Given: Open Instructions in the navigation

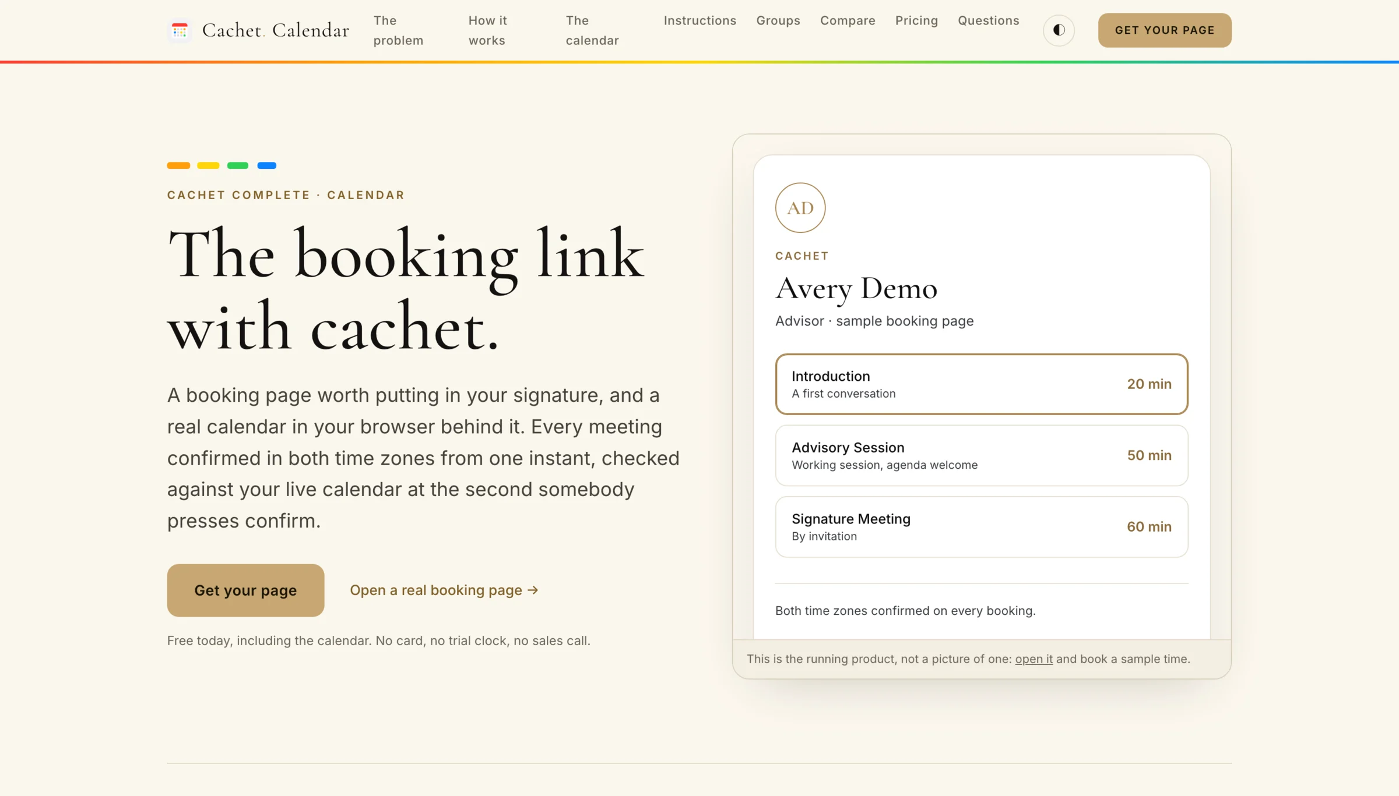Looking at the screenshot, I should 700,20.
